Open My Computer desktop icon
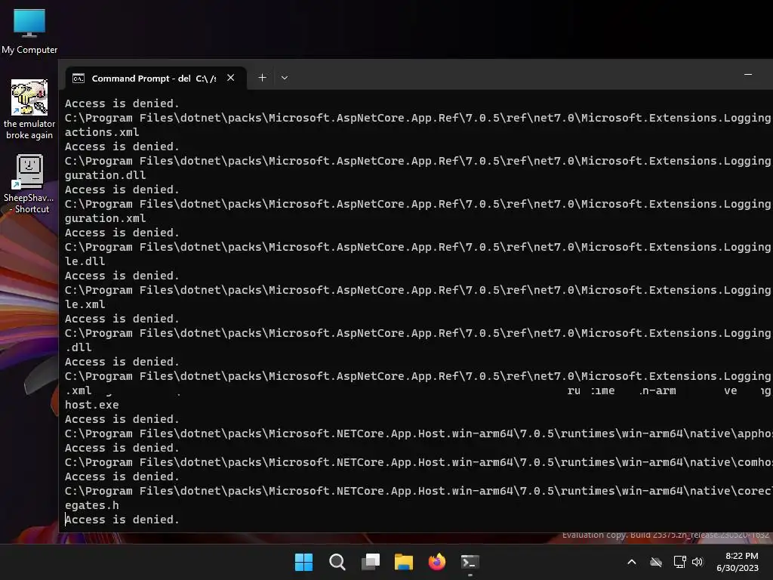 (x=29, y=31)
